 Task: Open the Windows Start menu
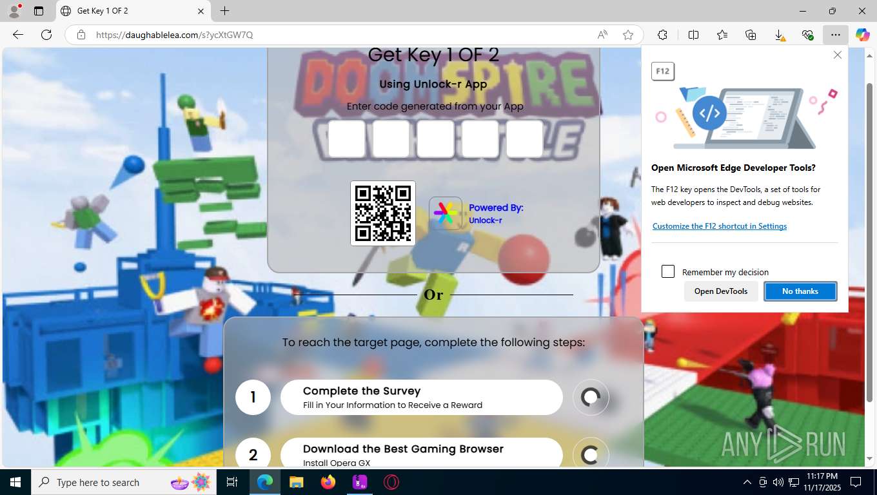pyautogui.click(x=15, y=482)
